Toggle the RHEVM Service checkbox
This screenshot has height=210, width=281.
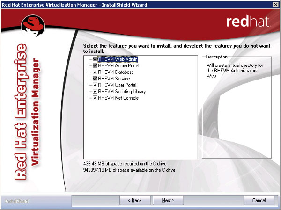tap(95, 79)
